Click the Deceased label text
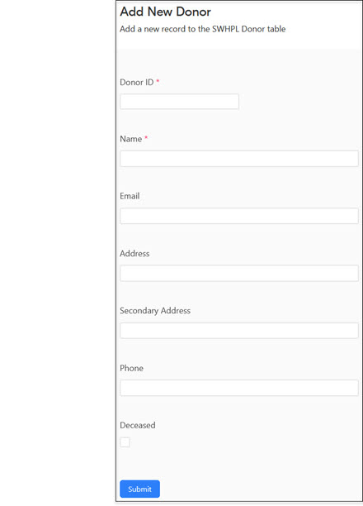This screenshot has height=506, width=363. (x=138, y=425)
